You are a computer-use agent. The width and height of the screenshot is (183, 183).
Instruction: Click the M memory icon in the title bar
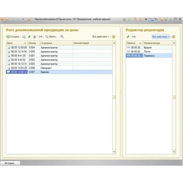point(146,19)
